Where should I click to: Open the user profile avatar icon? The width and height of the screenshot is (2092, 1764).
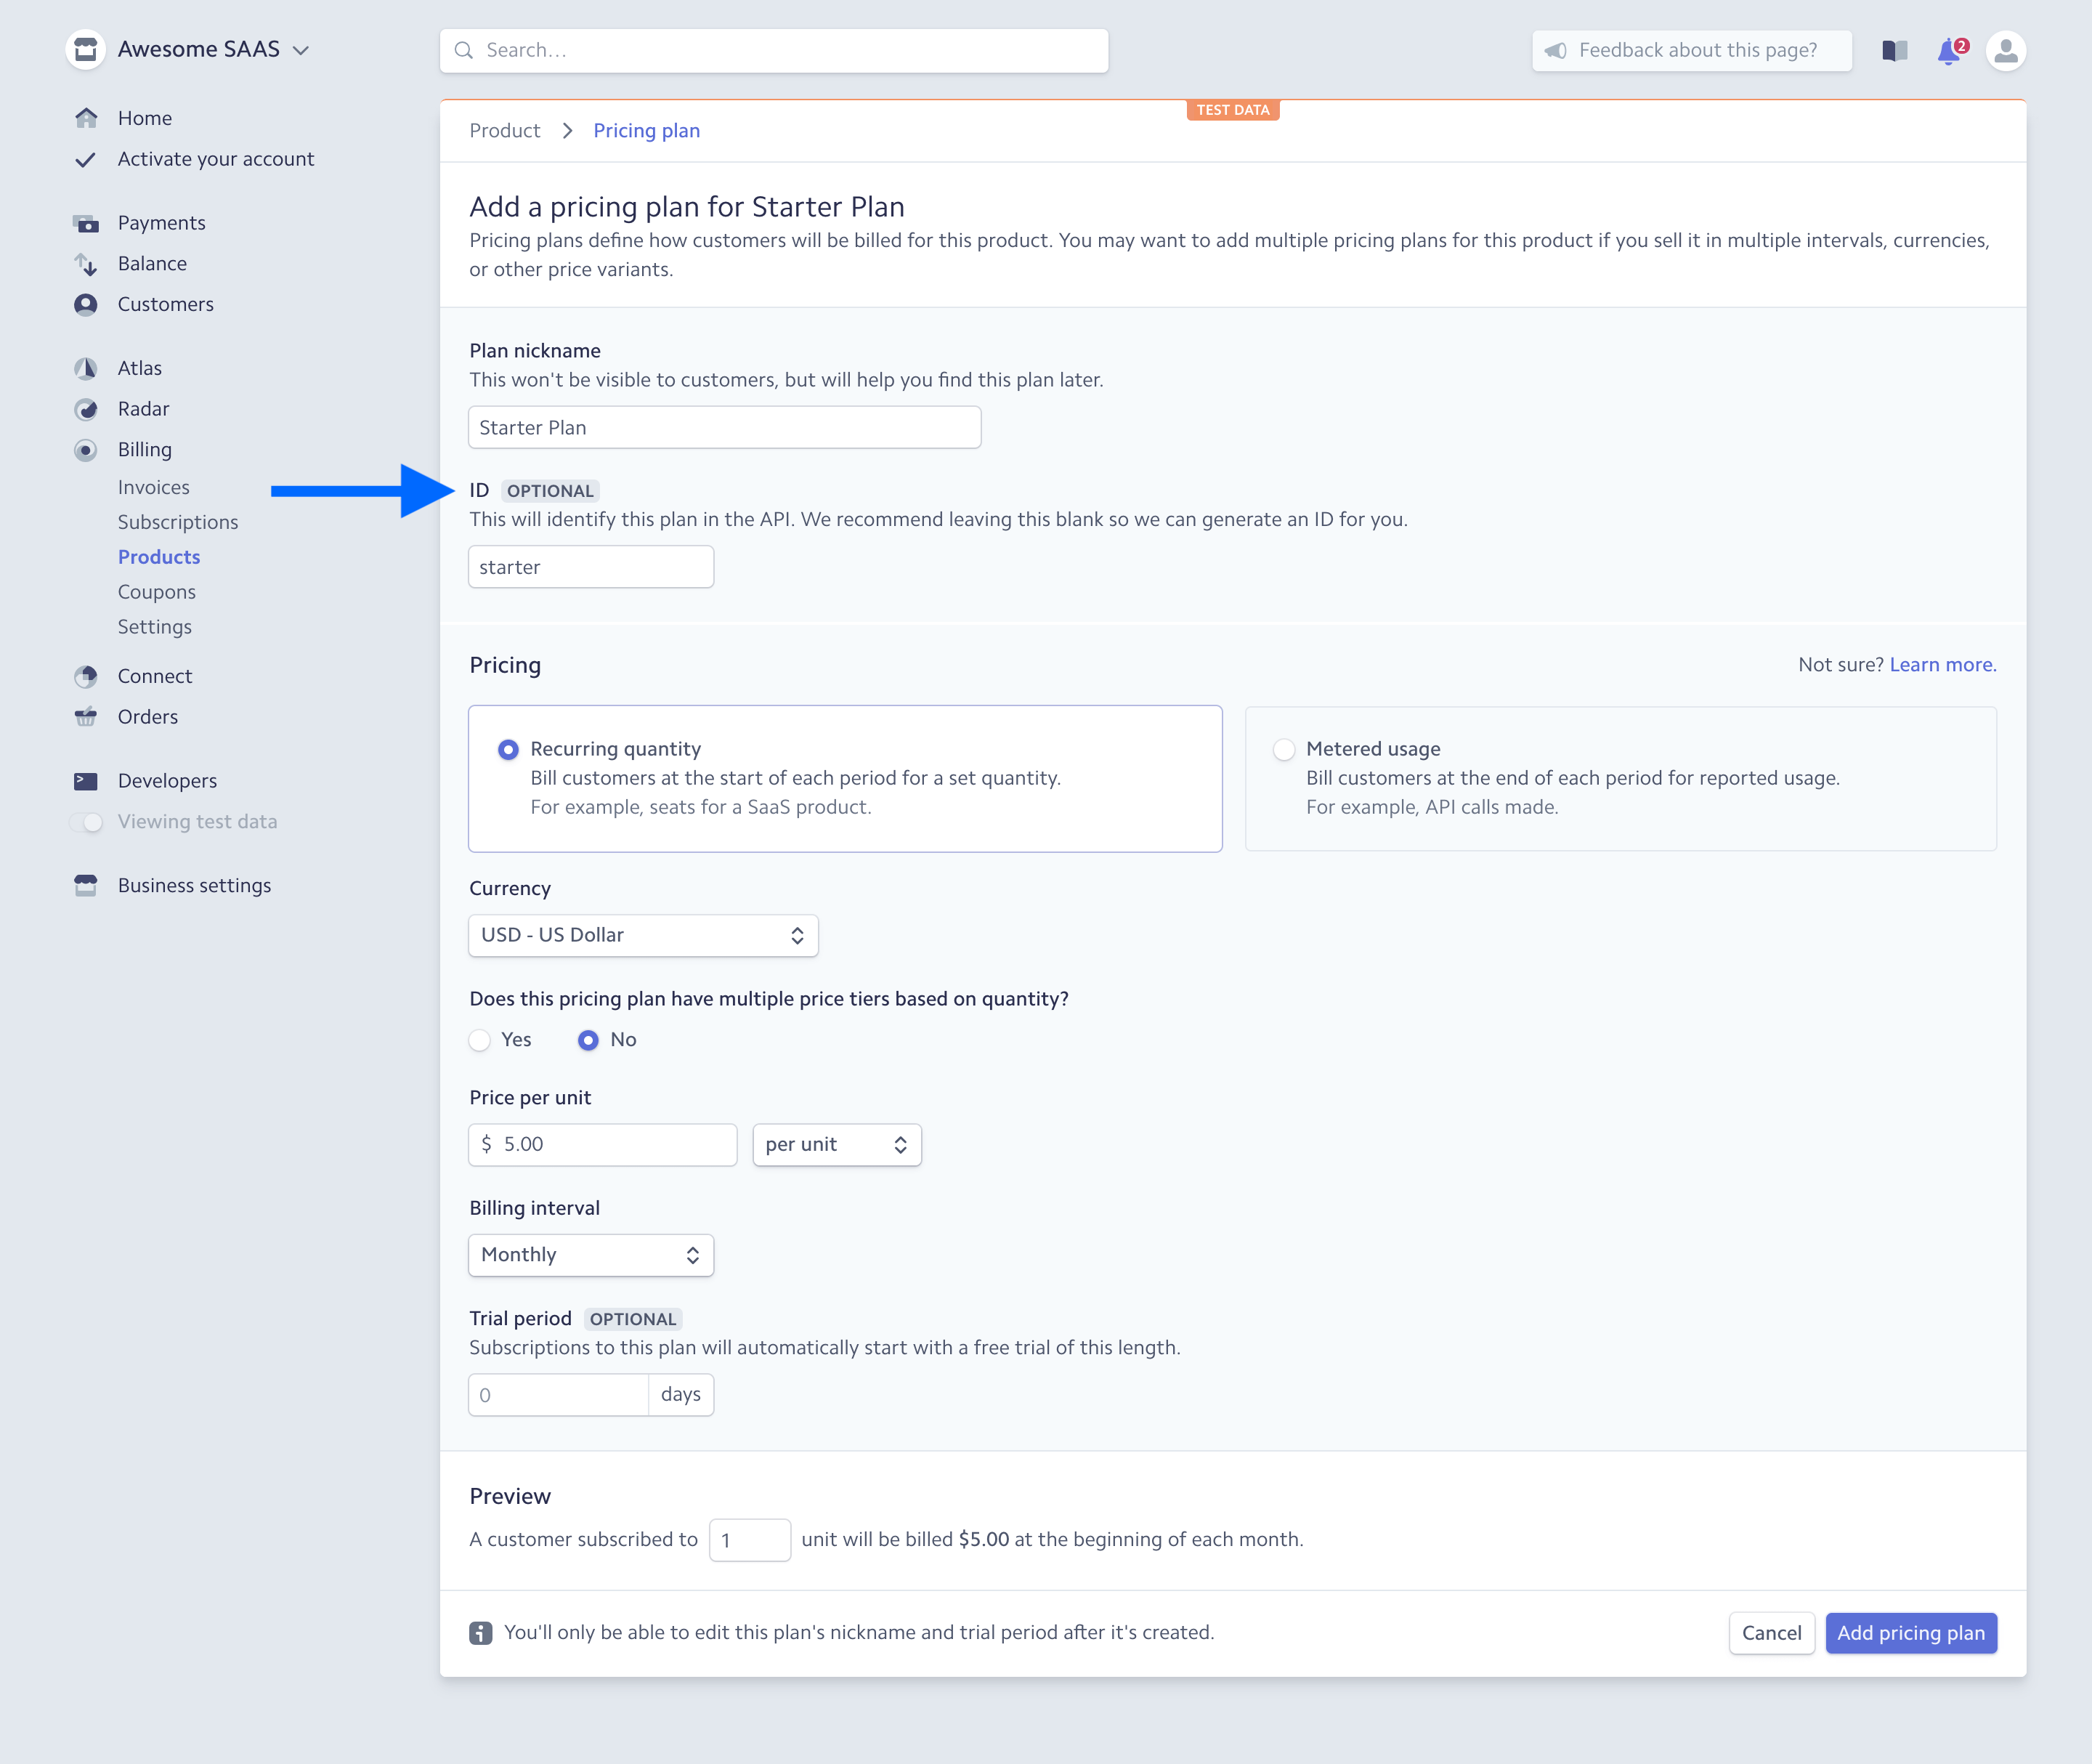(2005, 51)
